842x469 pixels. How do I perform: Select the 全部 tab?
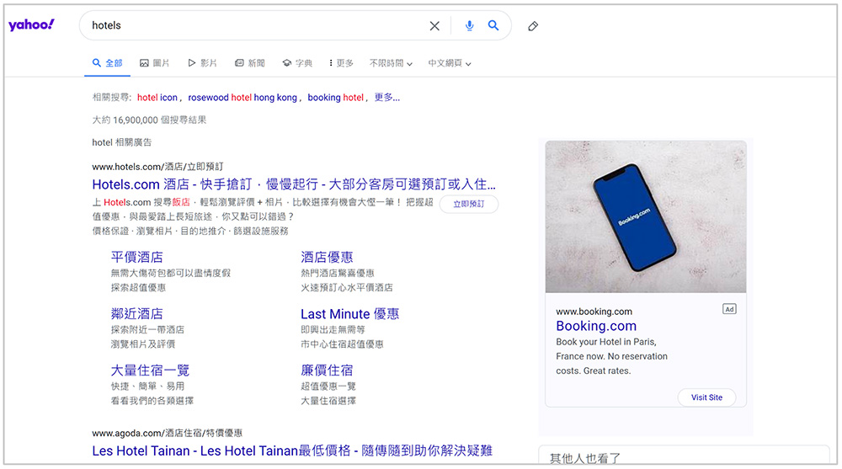108,63
